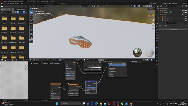Toggle Use Nodes checkbox
The image size is (188, 106).
(60, 60)
